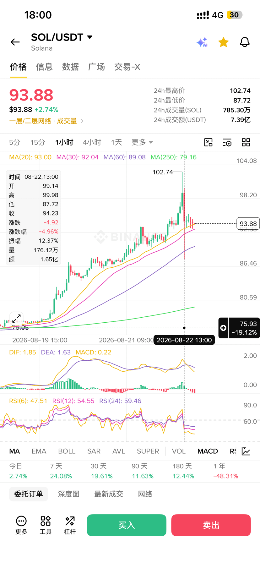Tap the chart fullscreen expand icon
This screenshot has width=260, height=563.
click(x=16, y=319)
